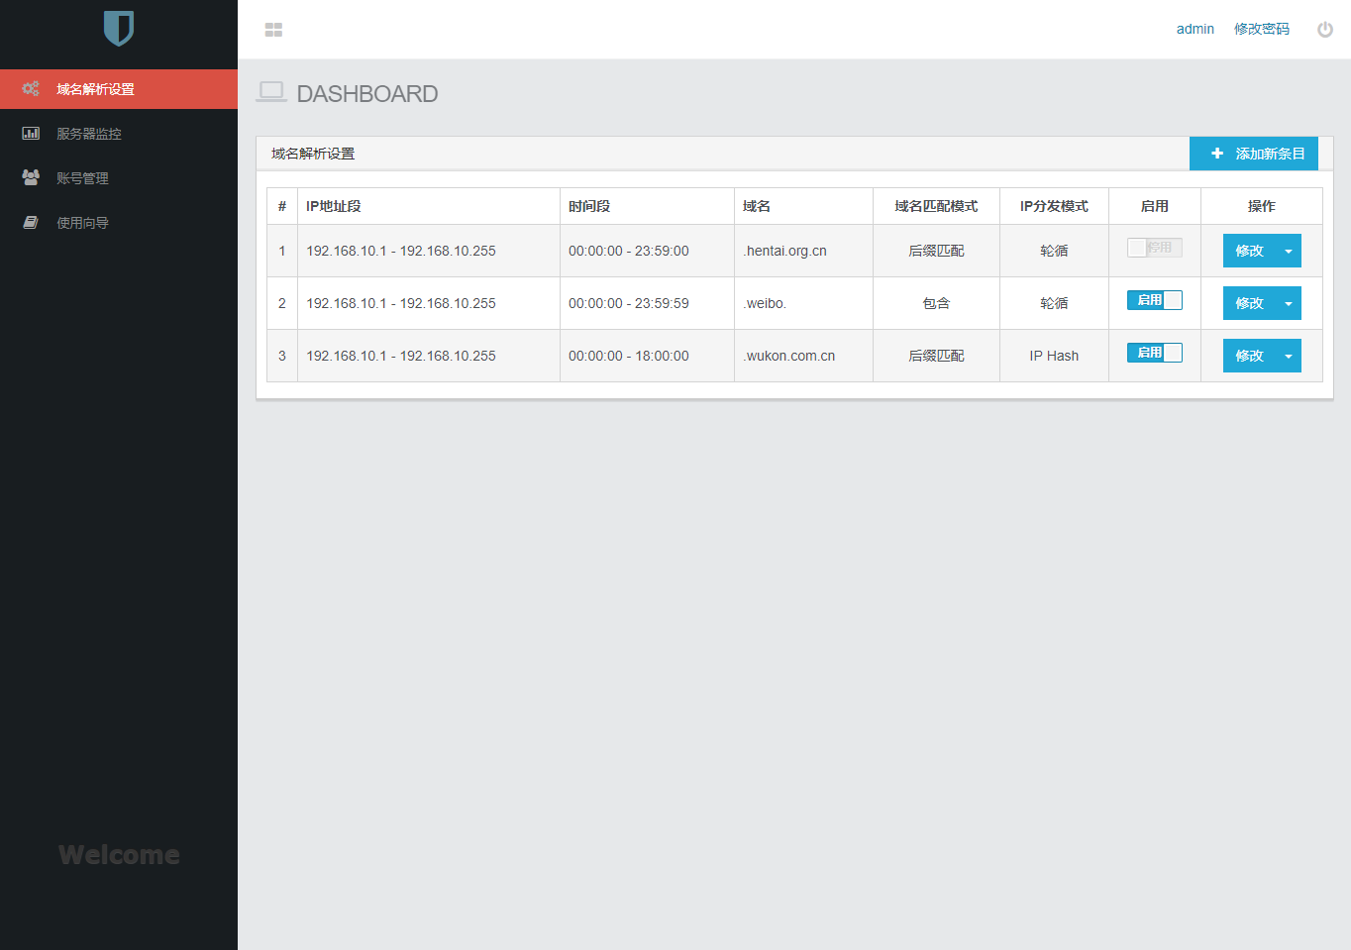The height and width of the screenshot is (950, 1351).
Task: Click the book icon beside 使用向导
Action: point(31,222)
